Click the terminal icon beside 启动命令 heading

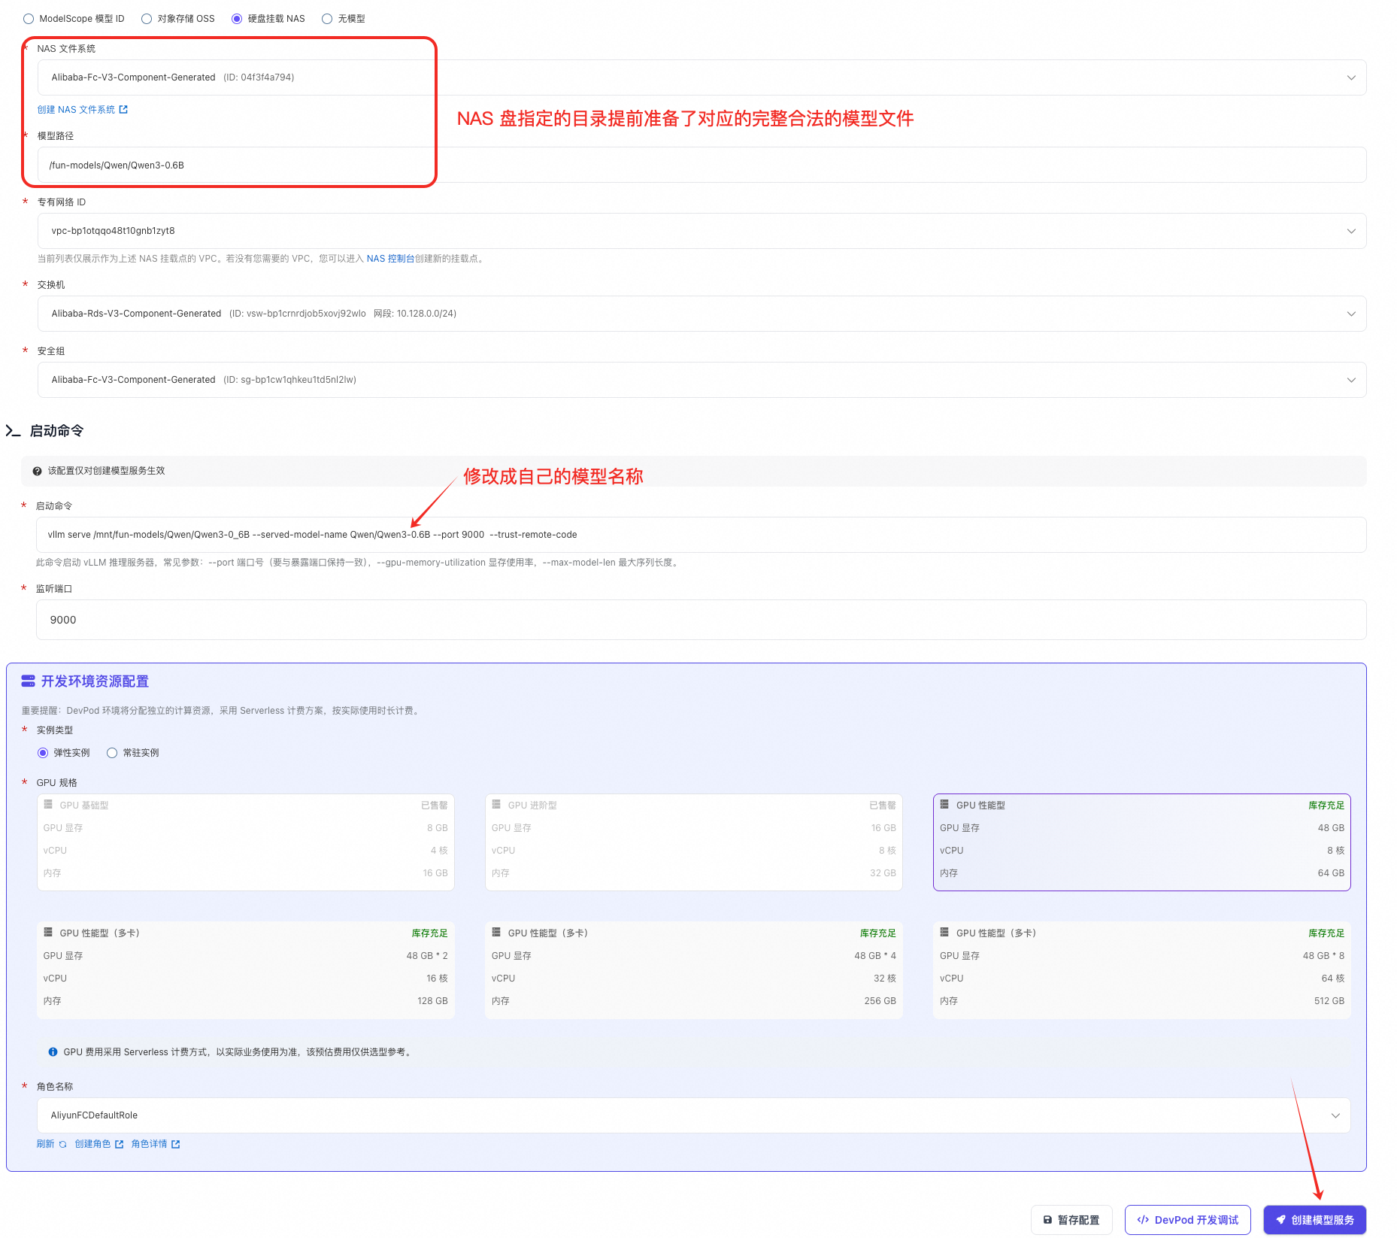pyautogui.click(x=13, y=431)
